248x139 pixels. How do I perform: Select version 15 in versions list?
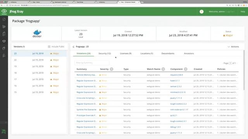coord(39,92)
